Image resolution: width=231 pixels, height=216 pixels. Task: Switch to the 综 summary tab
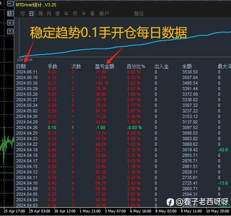click(23, 13)
